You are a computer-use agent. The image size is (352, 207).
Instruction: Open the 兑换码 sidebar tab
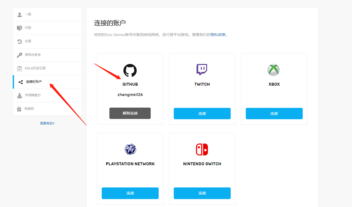click(x=47, y=109)
